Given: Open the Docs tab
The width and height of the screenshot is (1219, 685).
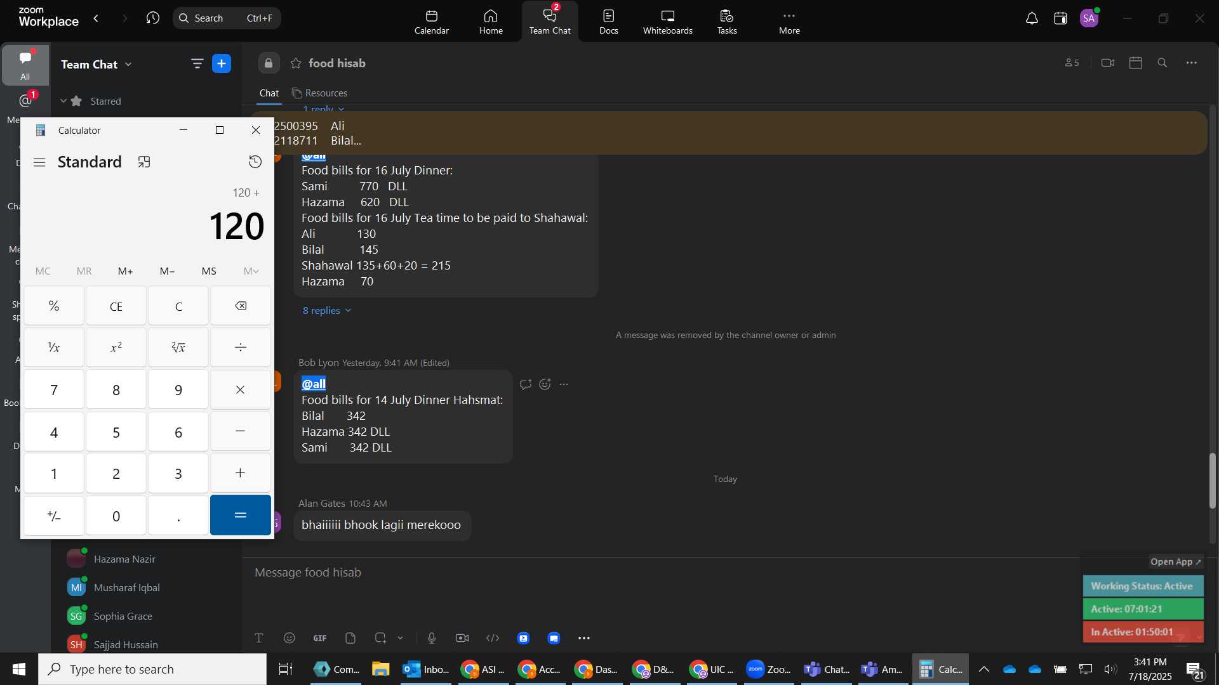Looking at the screenshot, I should (x=608, y=22).
